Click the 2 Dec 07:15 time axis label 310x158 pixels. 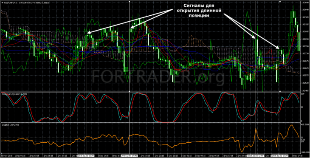click(x=228, y=156)
